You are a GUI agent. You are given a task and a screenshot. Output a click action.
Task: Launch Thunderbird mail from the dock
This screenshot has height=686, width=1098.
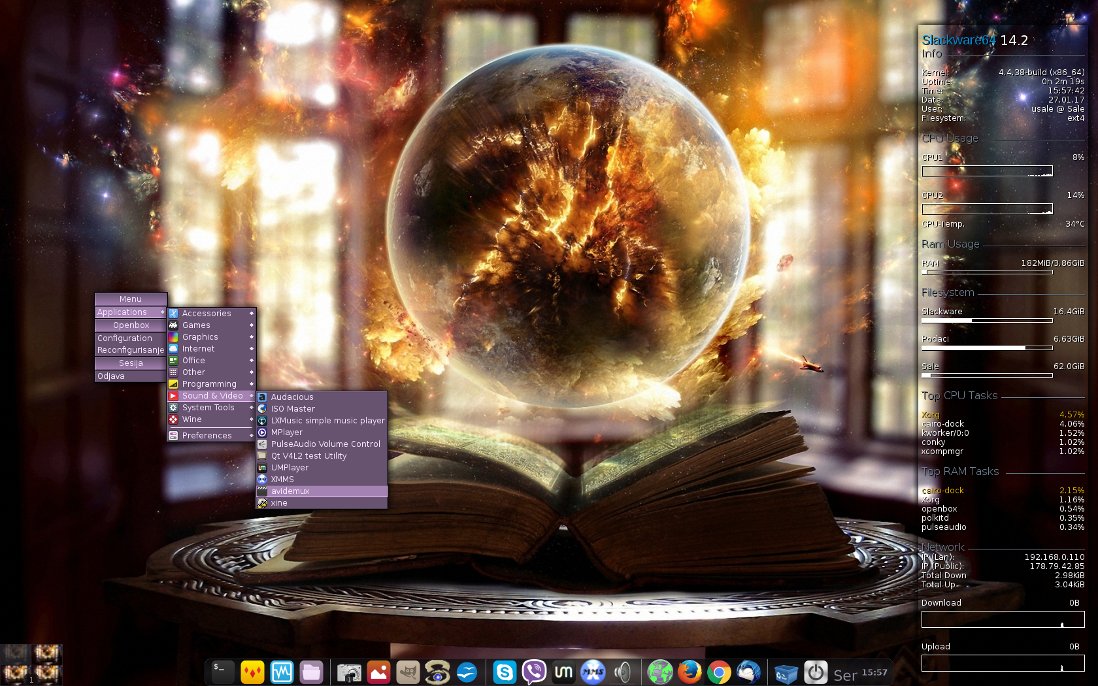(x=748, y=672)
